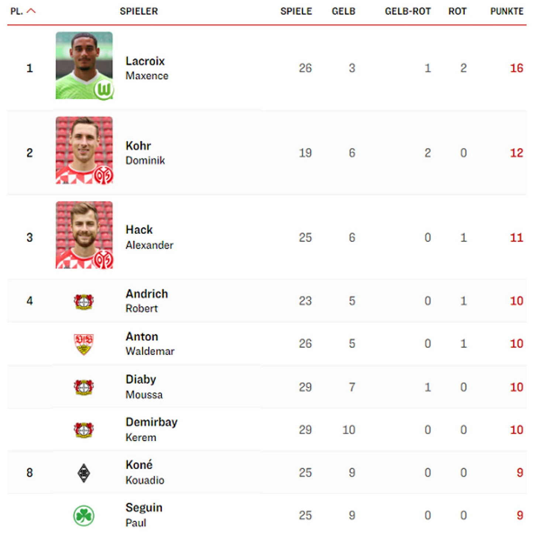This screenshot has width=539, height=535.
Task: Open Dominik Kohr's player photo
Action: point(84,150)
